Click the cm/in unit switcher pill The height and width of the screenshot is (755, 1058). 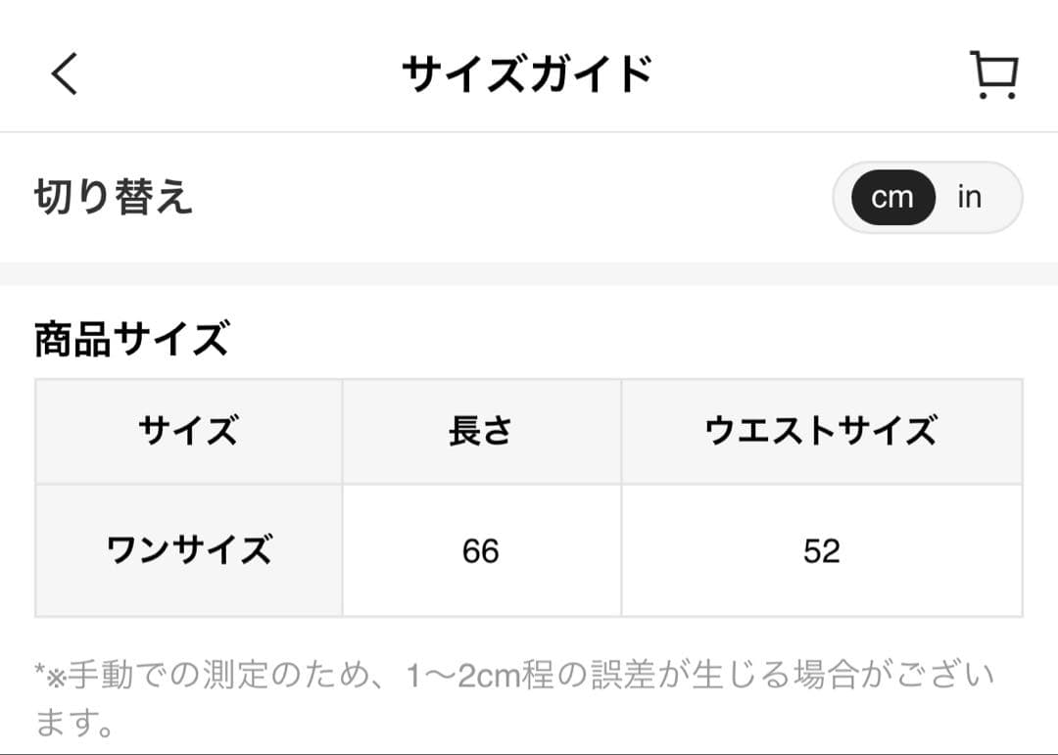927,198
